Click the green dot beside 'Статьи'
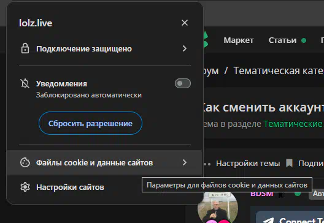The width and height of the screenshot is (324, 223). pyautogui.click(x=304, y=40)
